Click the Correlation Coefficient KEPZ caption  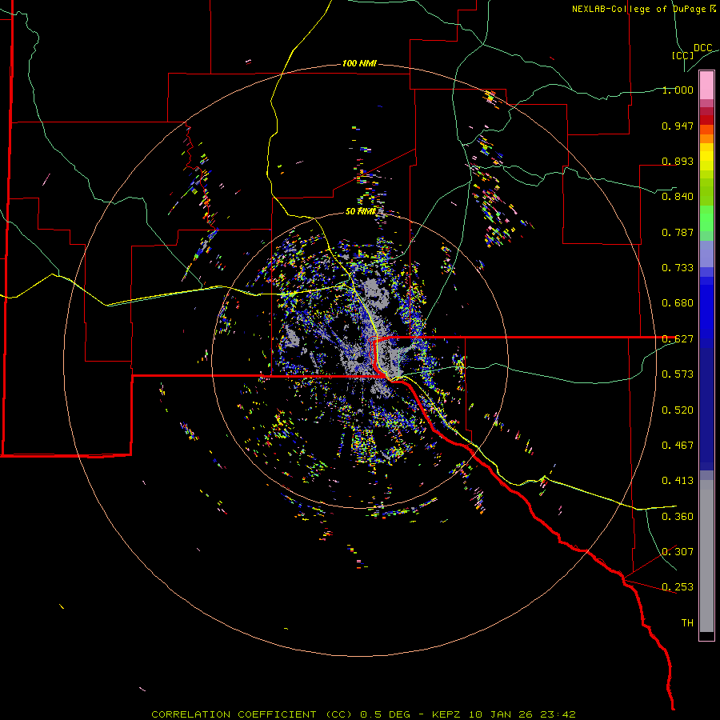(x=364, y=714)
